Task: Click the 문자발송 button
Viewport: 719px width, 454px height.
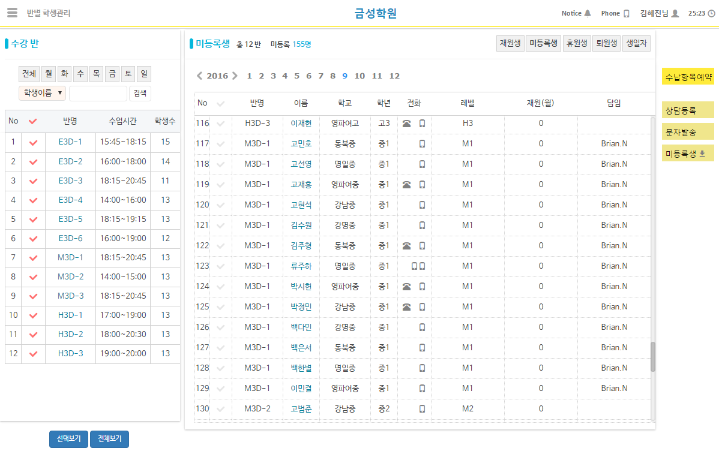Action: pos(688,132)
